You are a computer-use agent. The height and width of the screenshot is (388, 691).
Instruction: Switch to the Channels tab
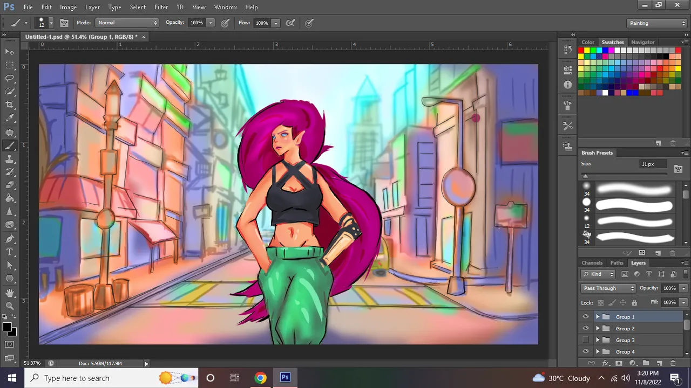(592, 263)
